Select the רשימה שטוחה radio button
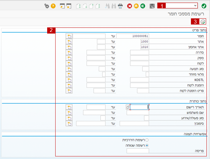The width and height of the screenshot is (210, 159). pyautogui.click(x=147, y=145)
